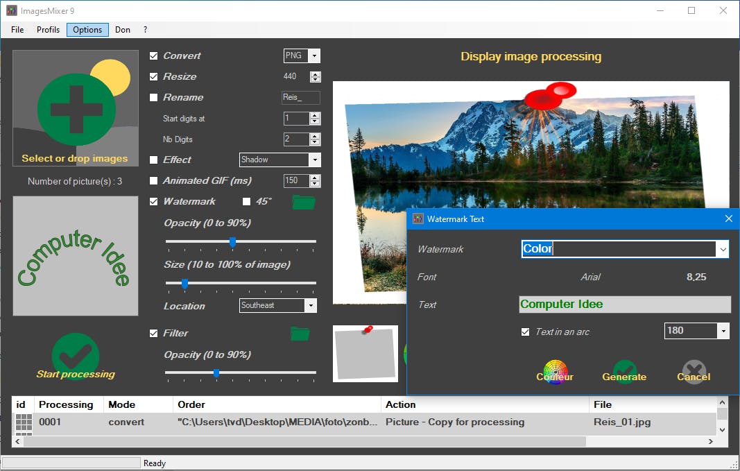Click the Order column header
740x471 pixels.
pos(277,404)
